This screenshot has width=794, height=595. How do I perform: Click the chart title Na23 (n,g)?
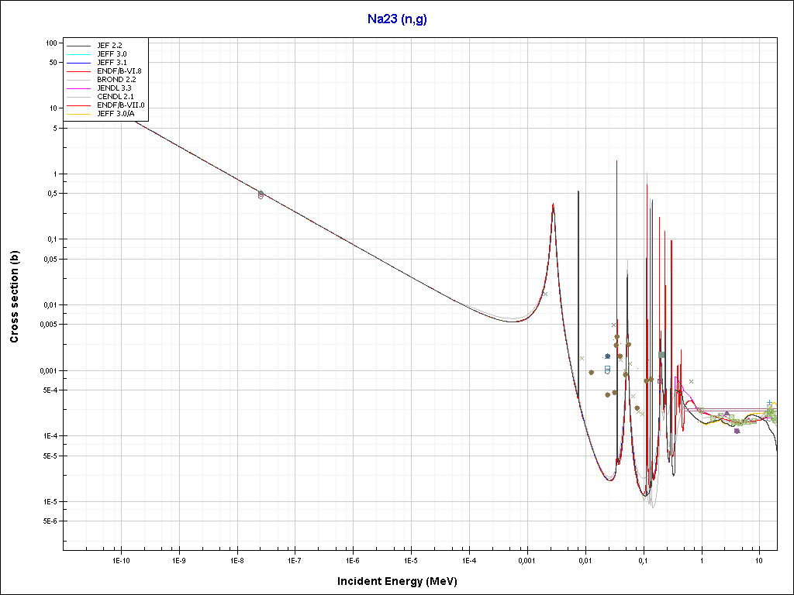[397, 19]
